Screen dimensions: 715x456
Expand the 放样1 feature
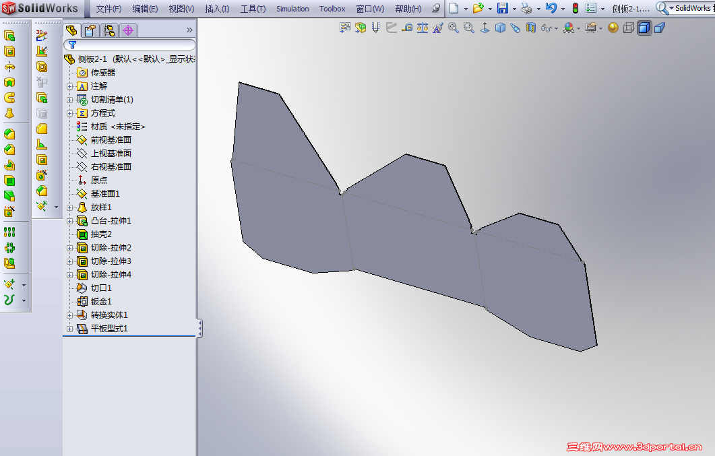pos(69,207)
